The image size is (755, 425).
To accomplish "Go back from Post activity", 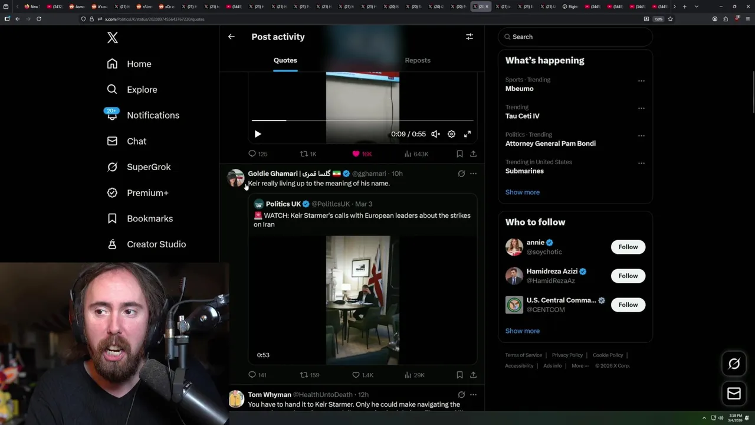I will [x=231, y=37].
